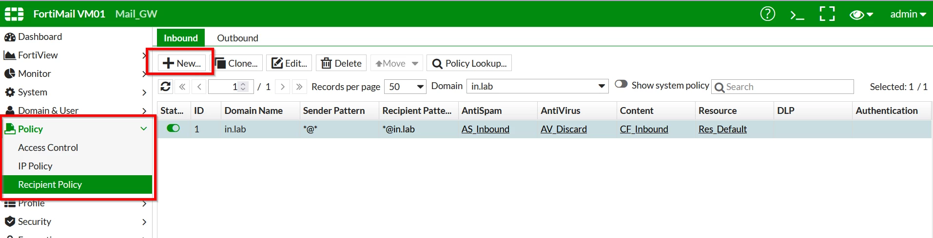Screen dimensions: 933x238
Task: Expand the Domain & User menu
Action: click(76, 110)
